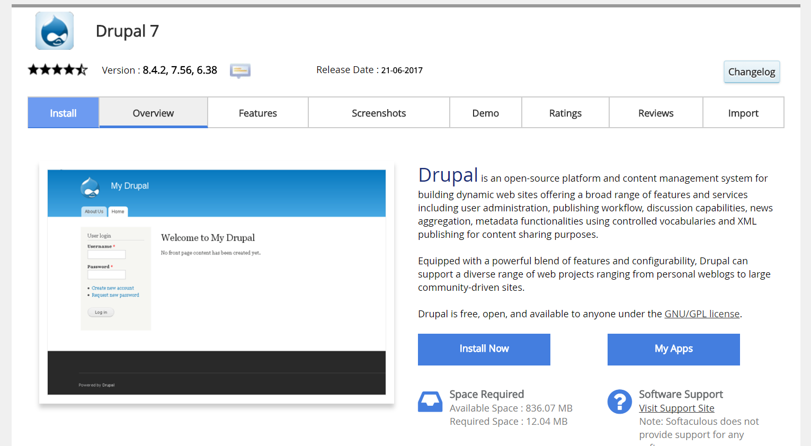This screenshot has height=446, width=811.
Task: Open the Screenshots tab
Action: tap(378, 113)
